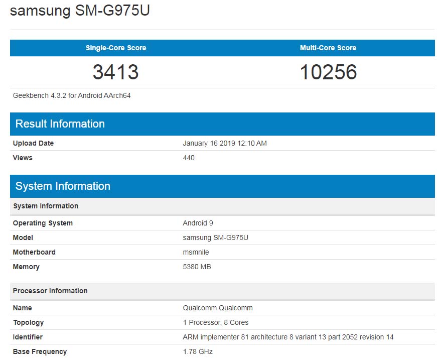Click the Model row label
The image size is (437, 358).
(x=23, y=237)
